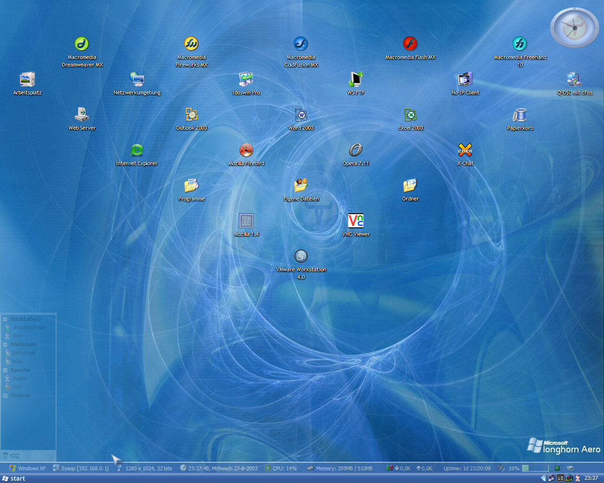Collapse the Winfuture contact group
Viewport: 604px width, 483px height.
pyautogui.click(x=5, y=345)
